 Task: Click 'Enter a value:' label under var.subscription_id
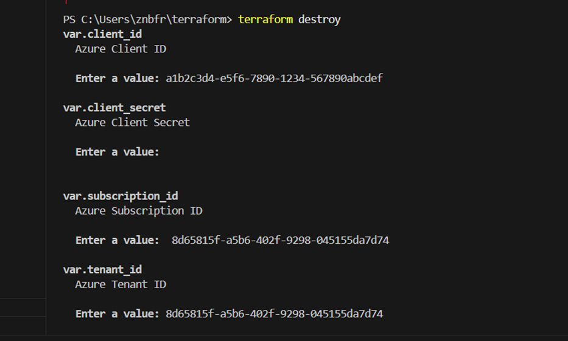pyautogui.click(x=117, y=240)
